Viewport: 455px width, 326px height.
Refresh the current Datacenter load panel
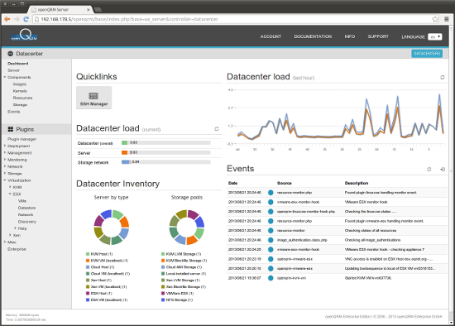(x=217, y=128)
